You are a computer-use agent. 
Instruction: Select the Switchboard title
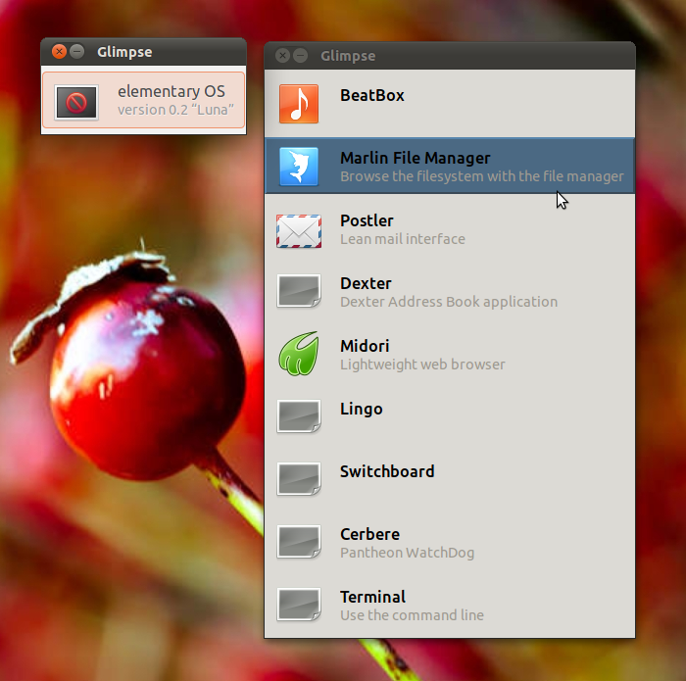click(387, 471)
